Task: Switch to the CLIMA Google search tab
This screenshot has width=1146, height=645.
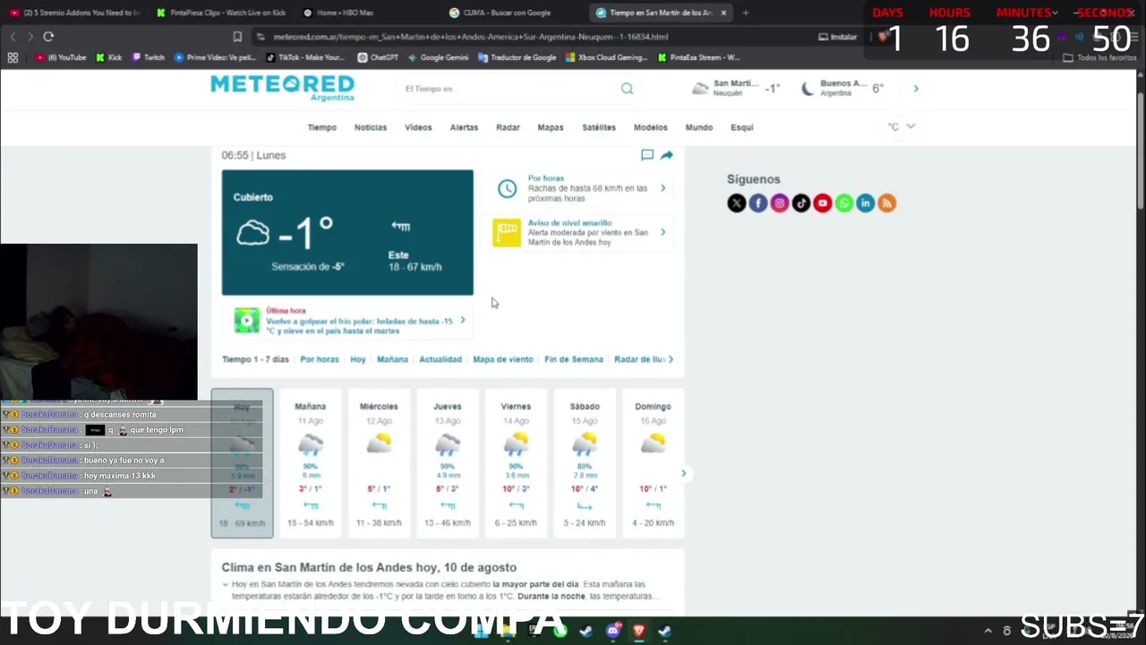Action: (507, 13)
